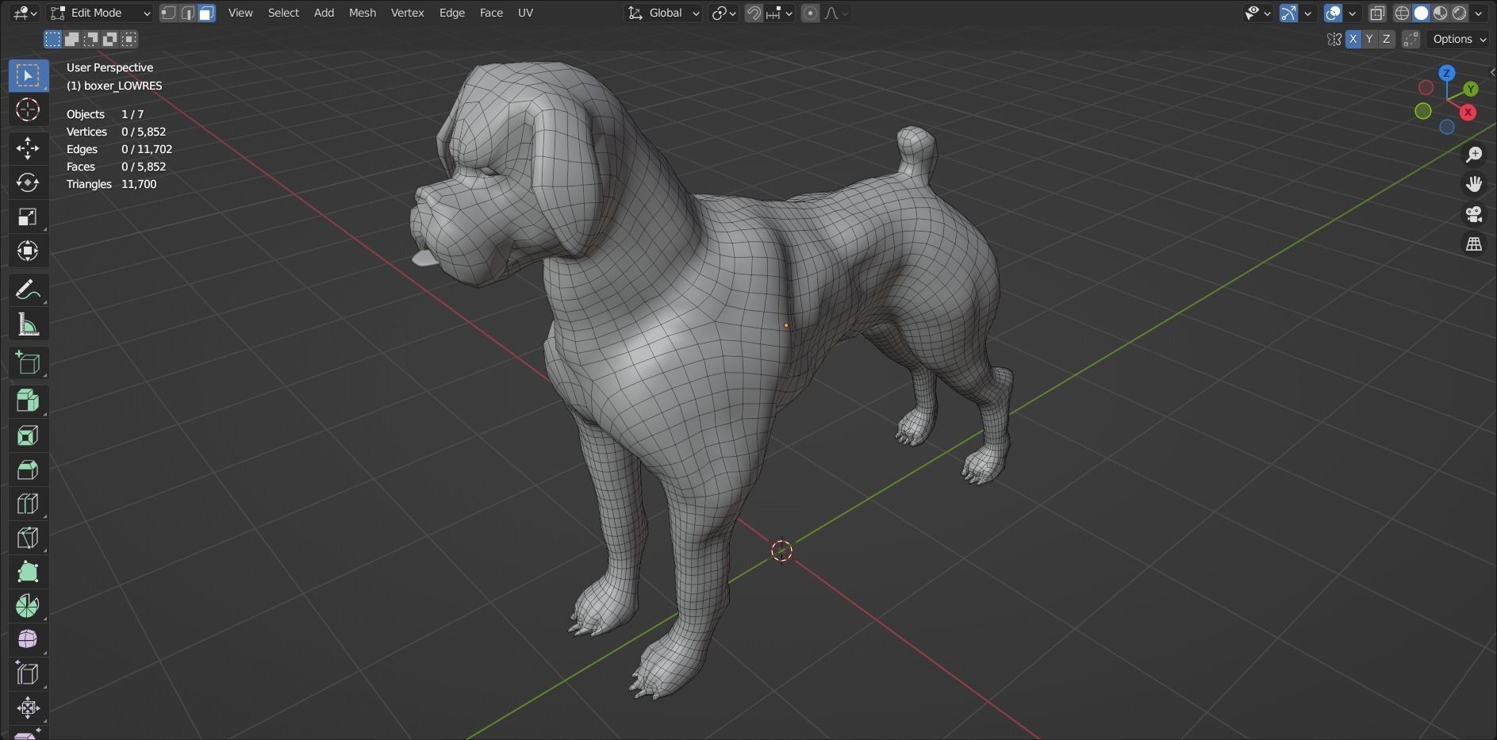Screen dimensions: 1497x740
Task: Toggle Y axis mirror
Action: (x=1369, y=39)
